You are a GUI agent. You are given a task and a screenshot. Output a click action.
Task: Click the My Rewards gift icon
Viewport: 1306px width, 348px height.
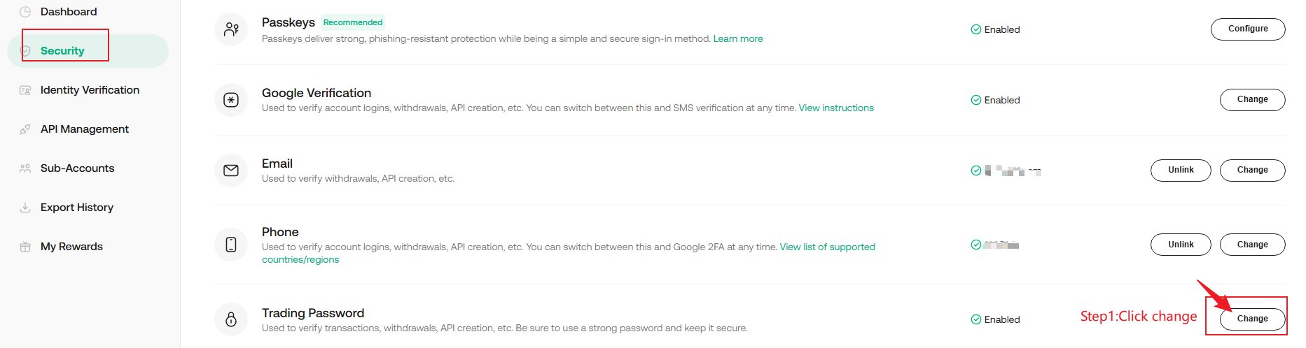[25, 247]
